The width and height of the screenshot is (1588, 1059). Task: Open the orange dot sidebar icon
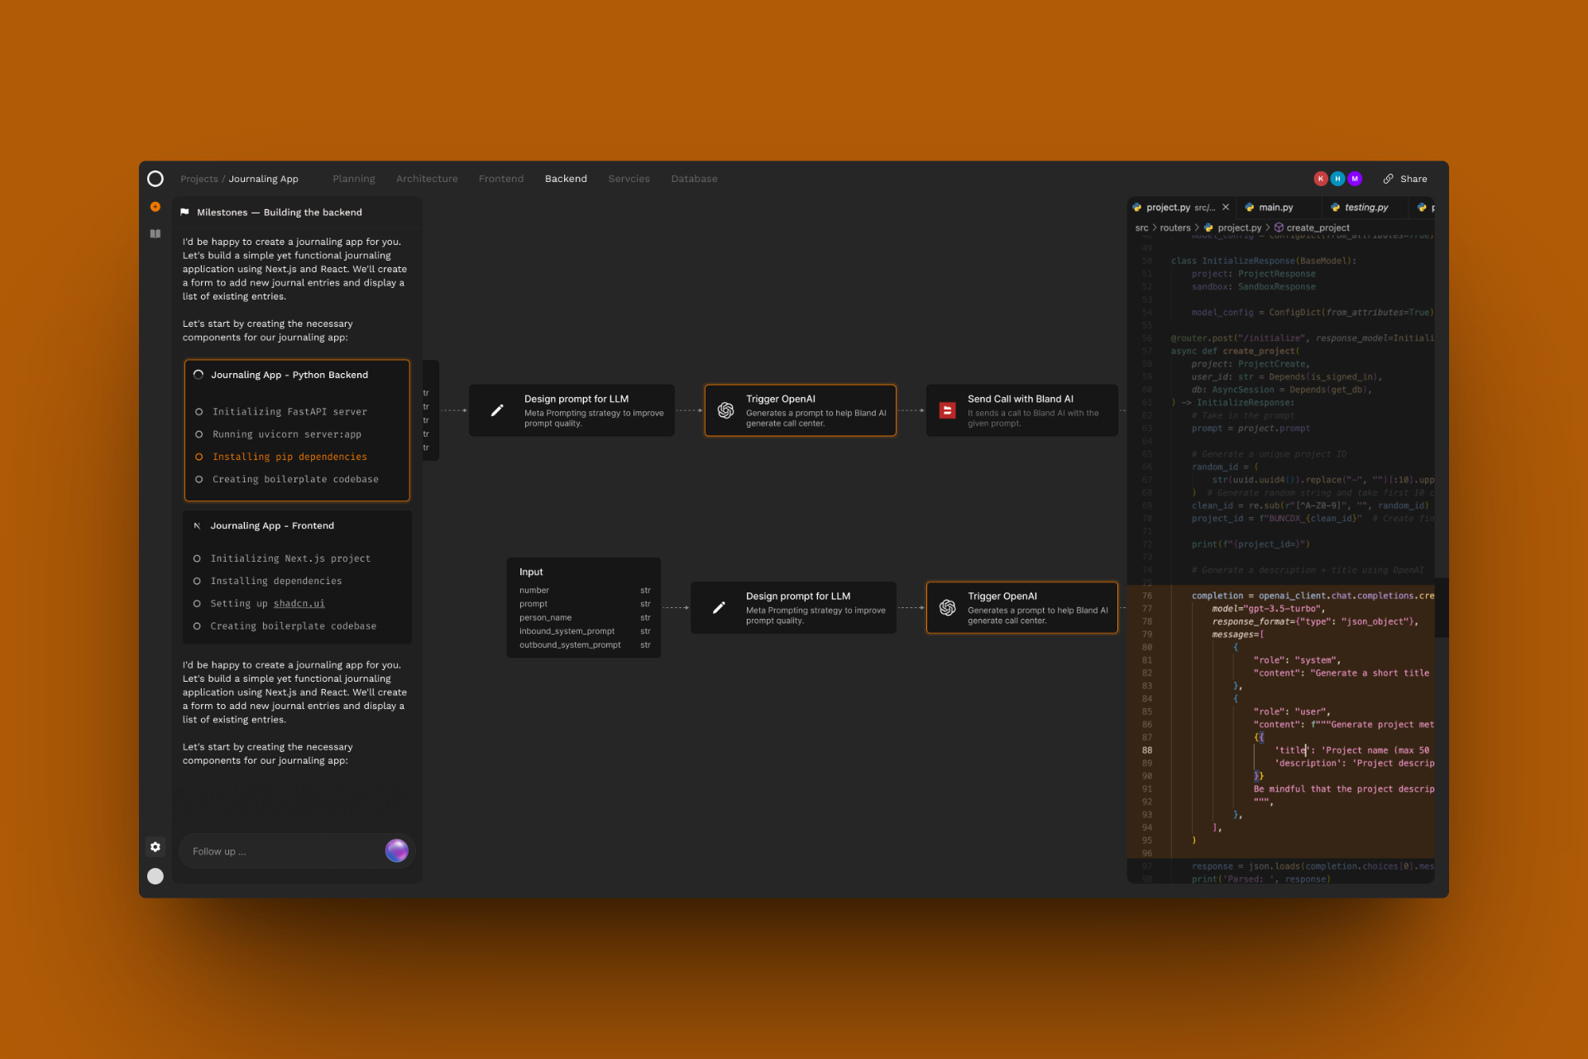pyautogui.click(x=155, y=207)
